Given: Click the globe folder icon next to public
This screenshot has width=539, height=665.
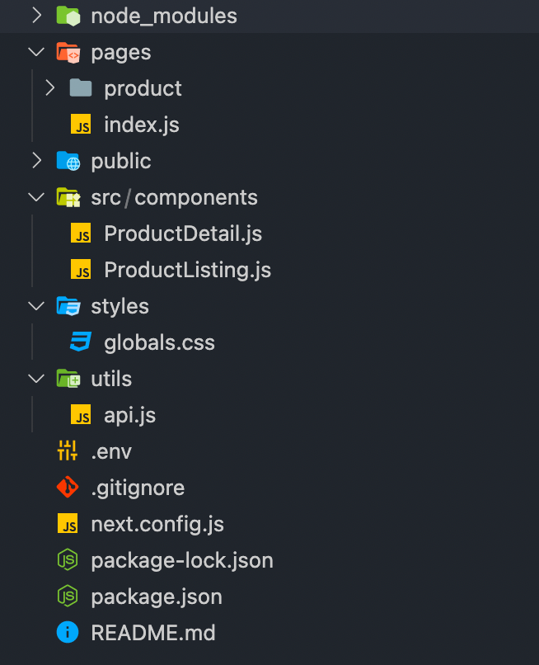Looking at the screenshot, I should 68,160.
